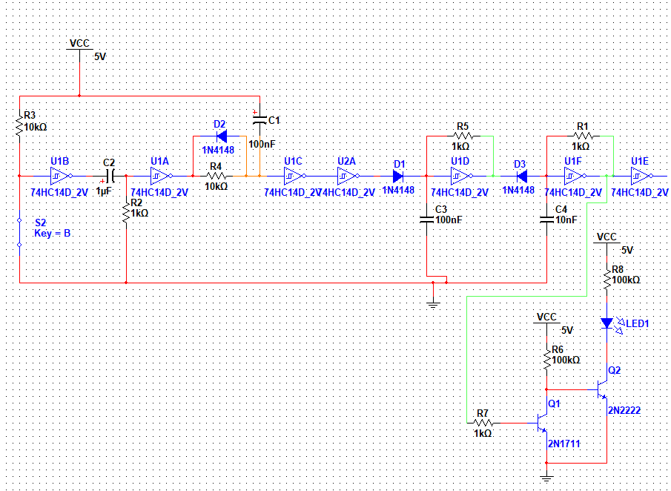The image size is (671, 491).
Task: Select the R4 resistor symbol
Action: click(x=217, y=176)
